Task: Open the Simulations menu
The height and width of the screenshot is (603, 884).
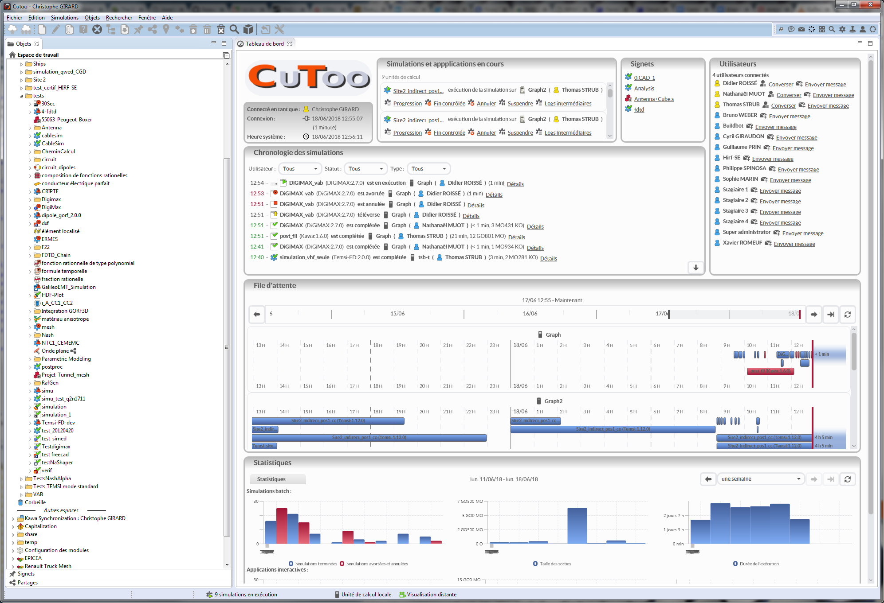Action: [x=64, y=18]
